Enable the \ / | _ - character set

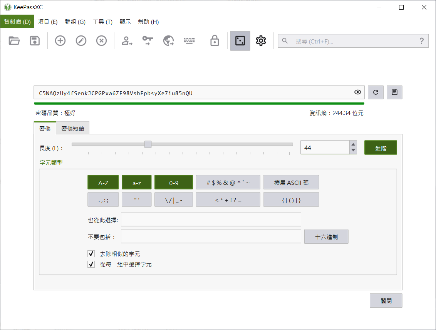[x=173, y=199]
